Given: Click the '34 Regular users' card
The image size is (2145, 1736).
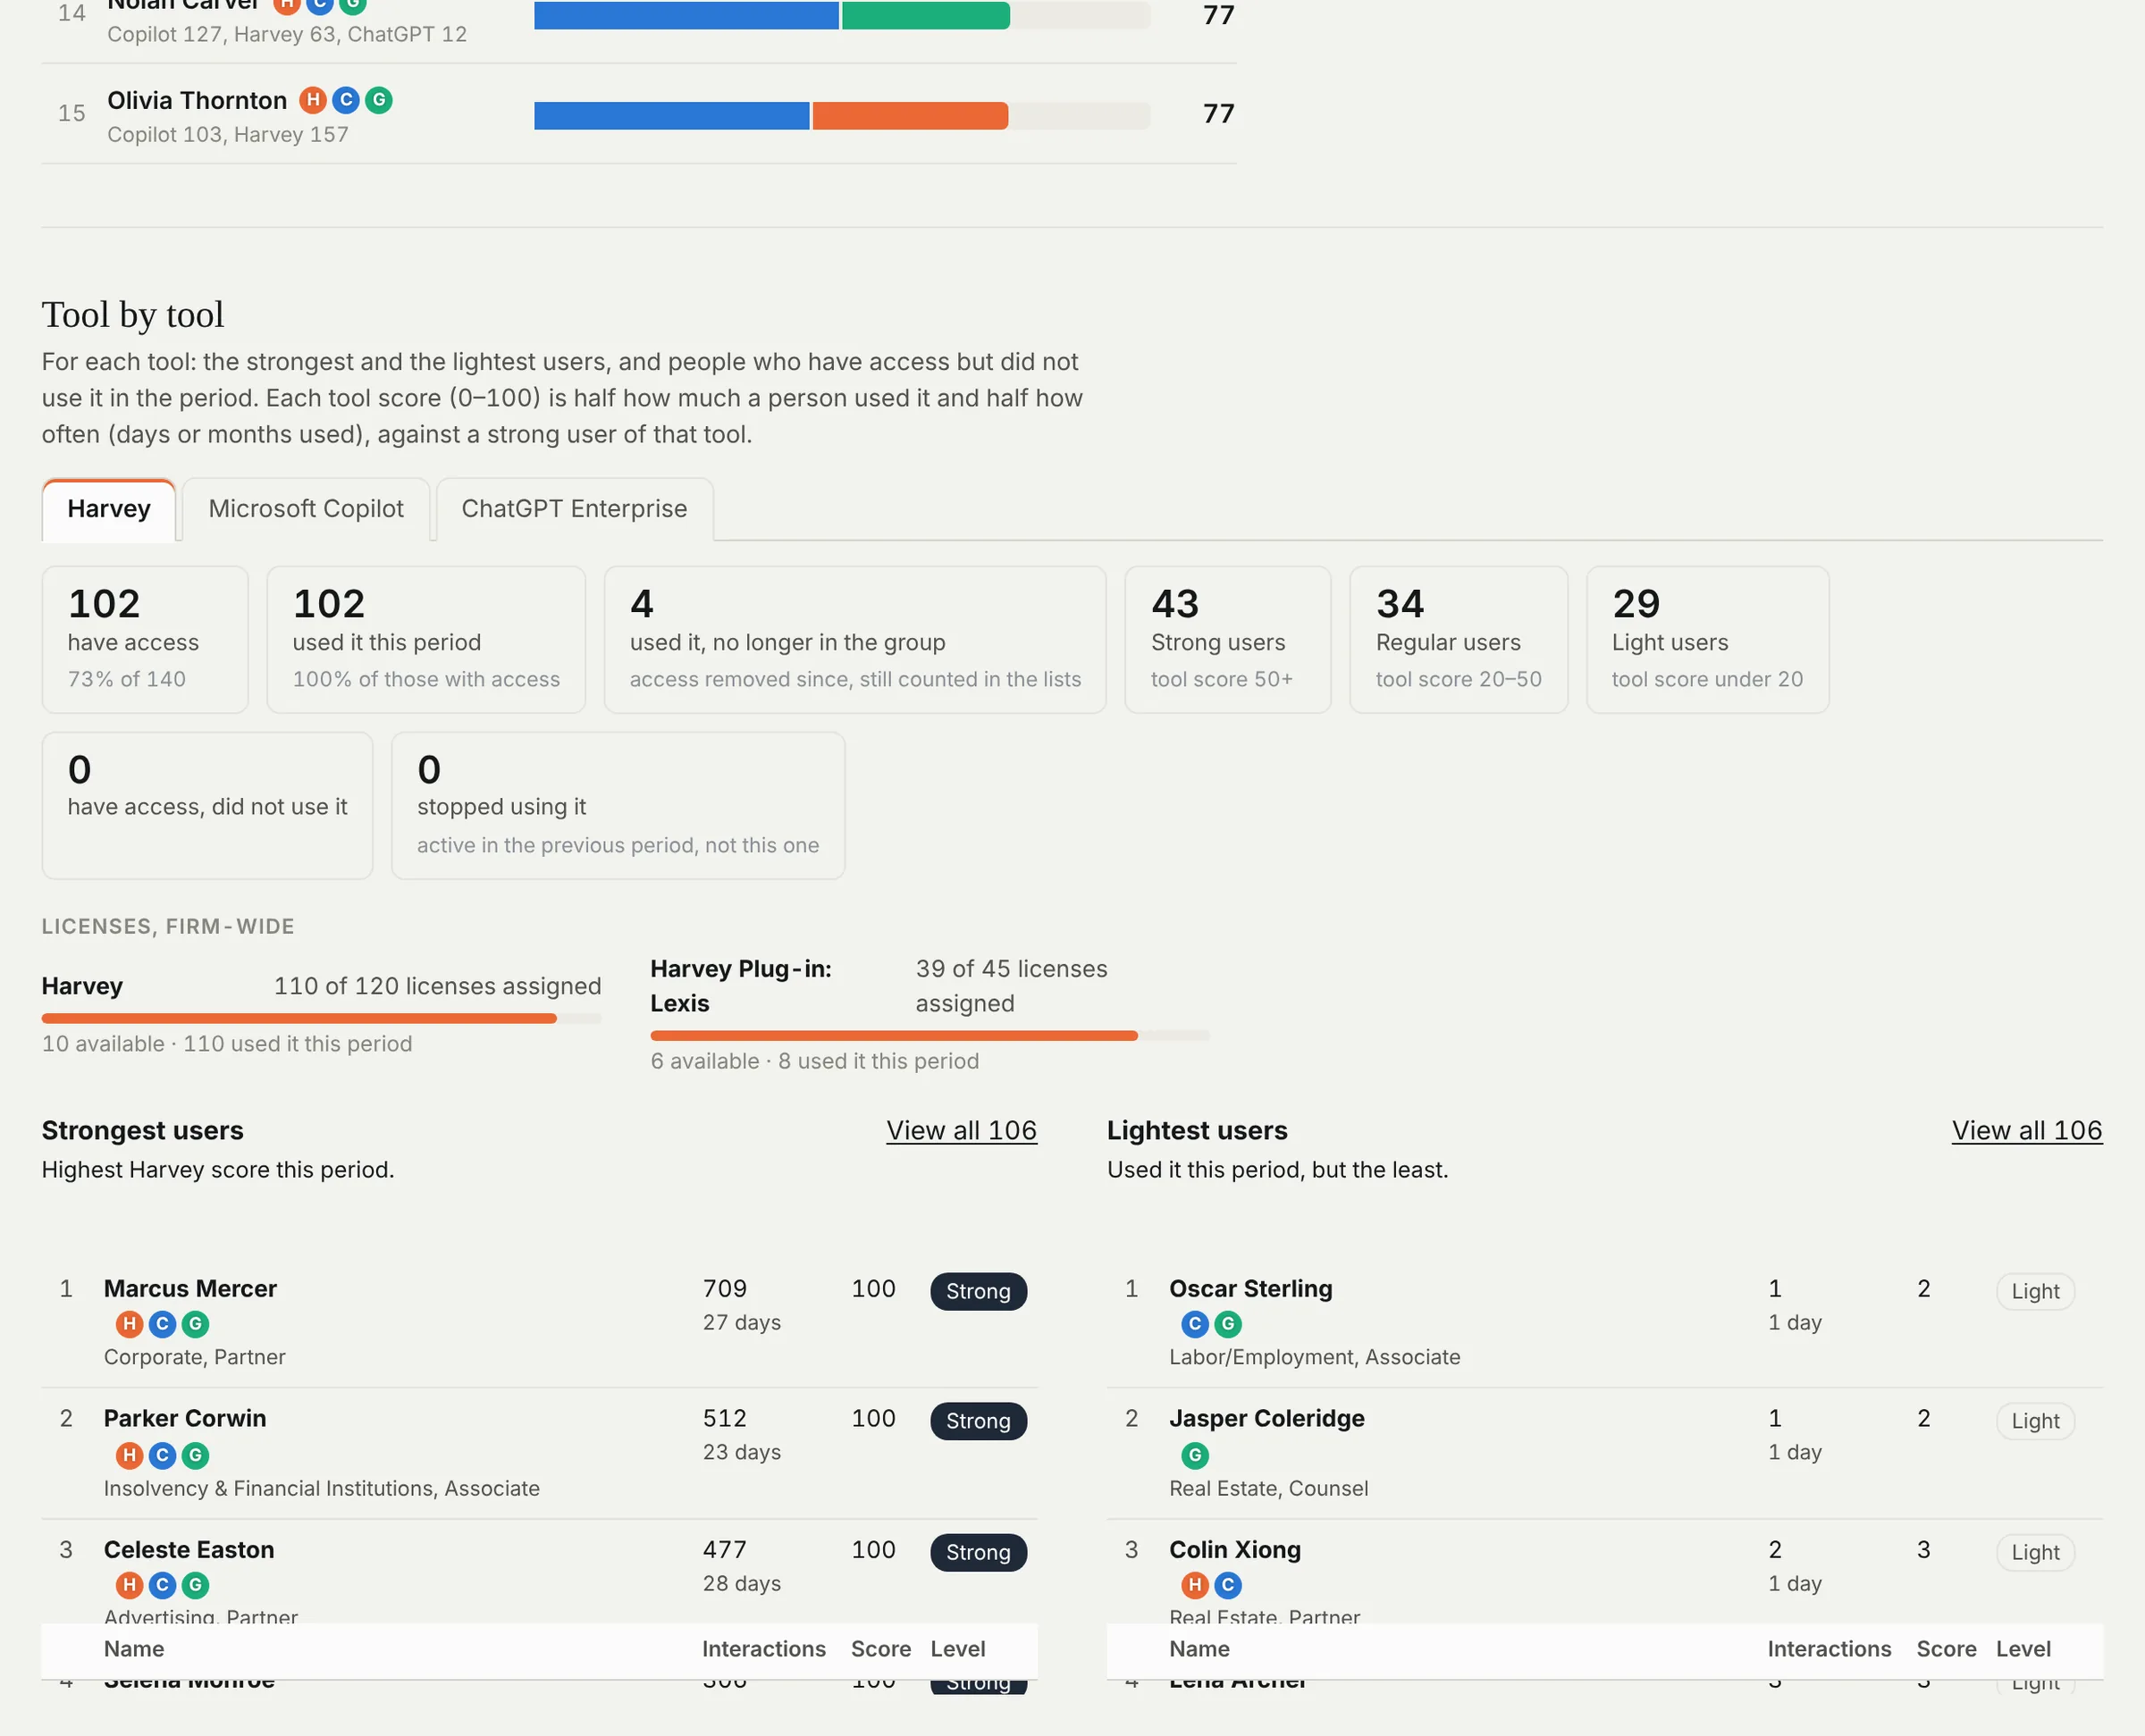Looking at the screenshot, I should coord(1459,640).
